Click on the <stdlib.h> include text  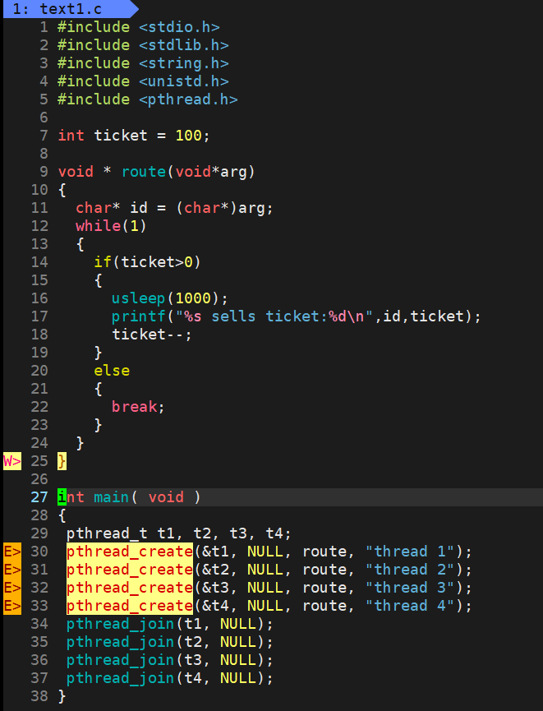tap(183, 45)
